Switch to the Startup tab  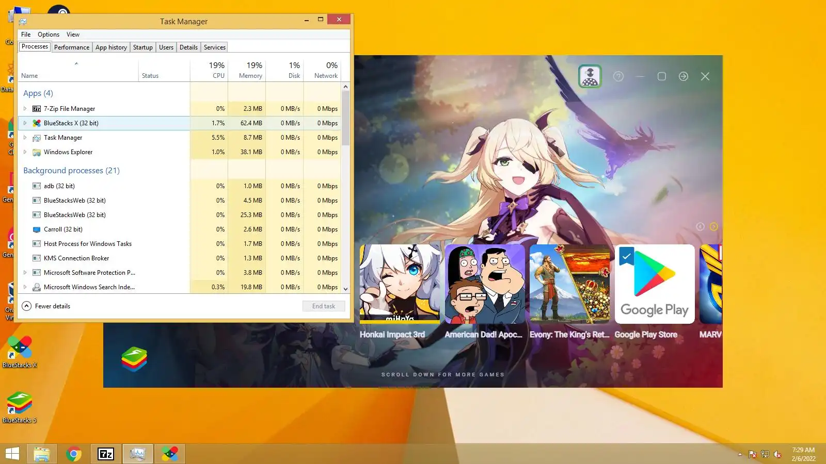(x=143, y=47)
